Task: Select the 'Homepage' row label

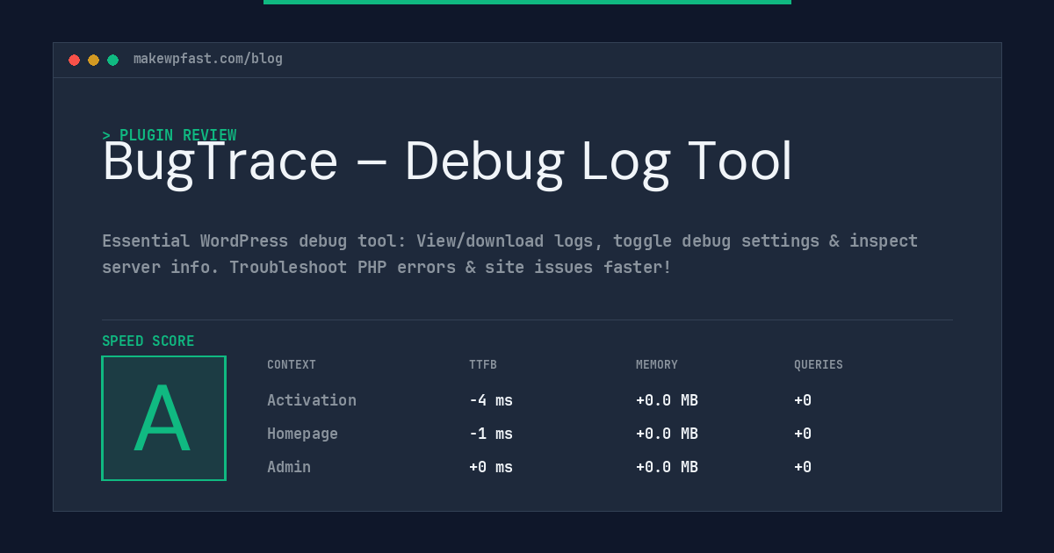Action: pos(302,434)
